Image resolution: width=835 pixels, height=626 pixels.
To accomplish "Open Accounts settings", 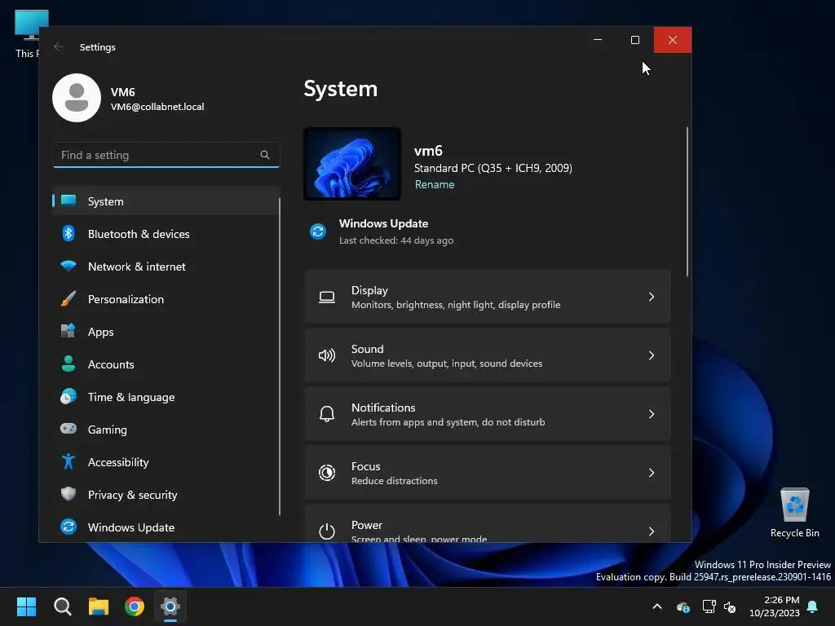I will pos(166,364).
